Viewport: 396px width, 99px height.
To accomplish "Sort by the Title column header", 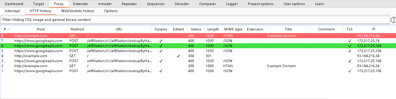I will (288, 29).
